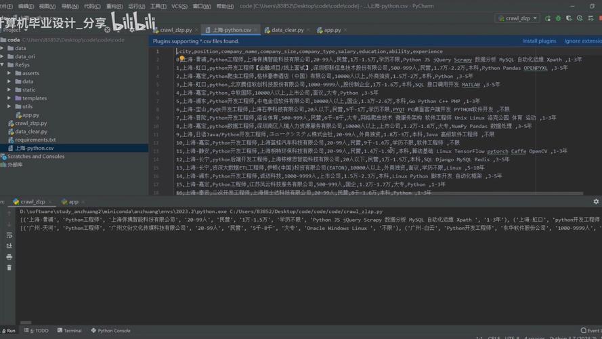Click the print icon in Run panel
Image resolution: width=602 pixels, height=339 pixels.
coord(9,257)
